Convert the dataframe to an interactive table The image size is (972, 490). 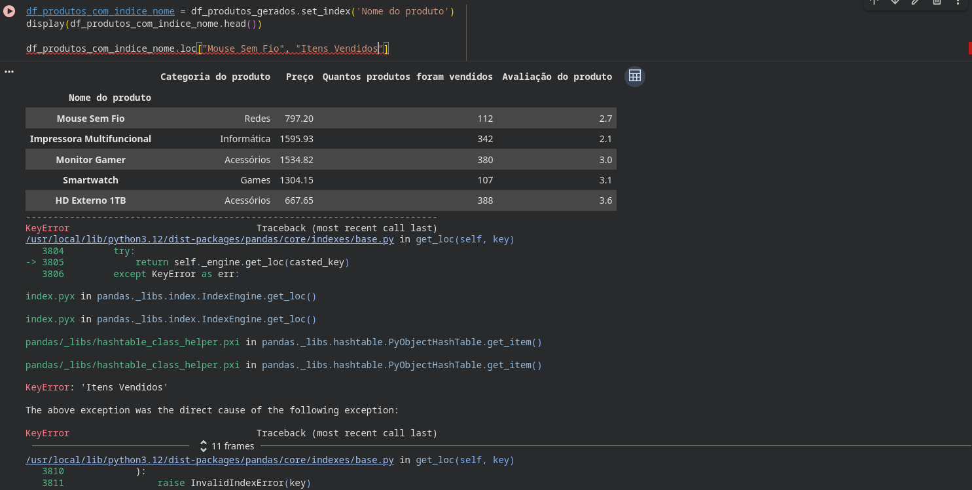point(634,77)
